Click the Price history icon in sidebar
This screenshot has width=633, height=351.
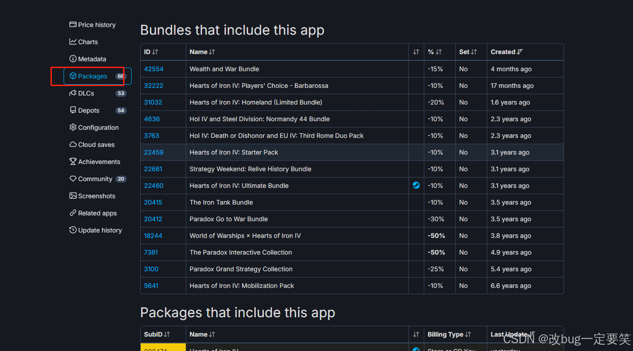tap(73, 25)
